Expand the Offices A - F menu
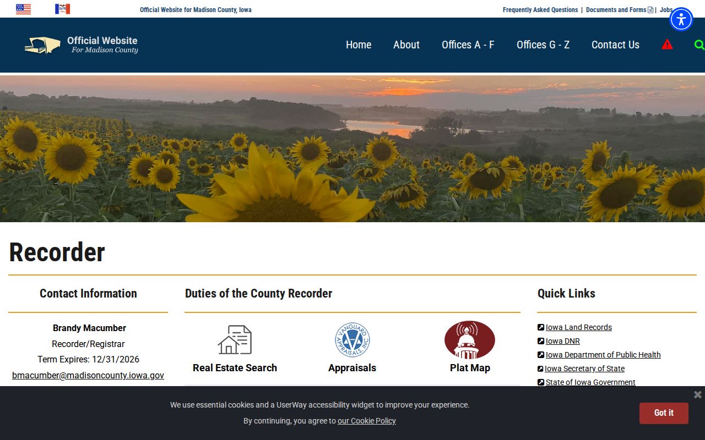This screenshot has height=440, width=705. point(468,45)
